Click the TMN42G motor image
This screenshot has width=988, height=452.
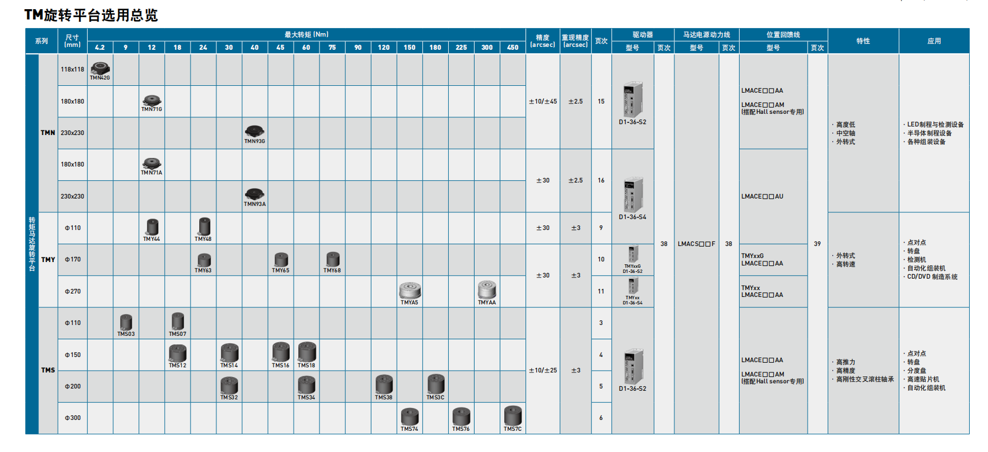(100, 68)
